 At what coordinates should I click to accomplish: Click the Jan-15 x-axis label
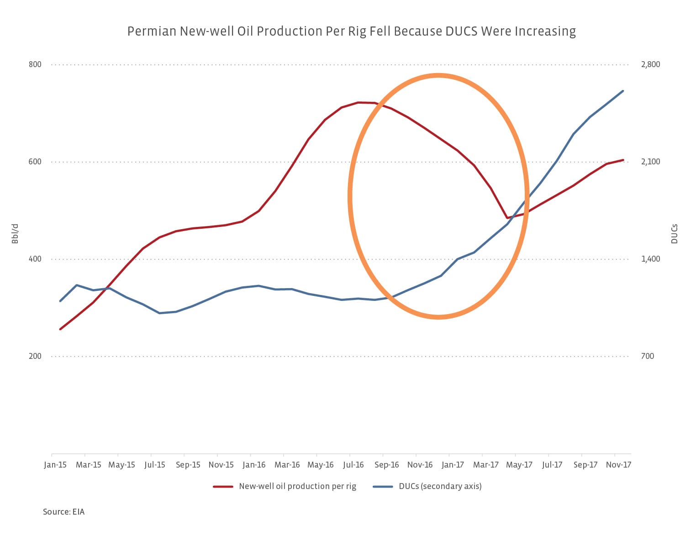click(x=55, y=465)
